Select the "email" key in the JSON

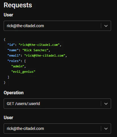pos(14,55)
